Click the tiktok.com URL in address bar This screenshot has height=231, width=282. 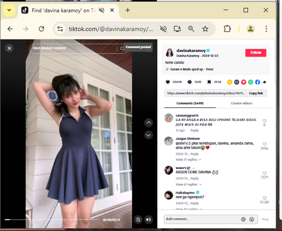point(111,29)
